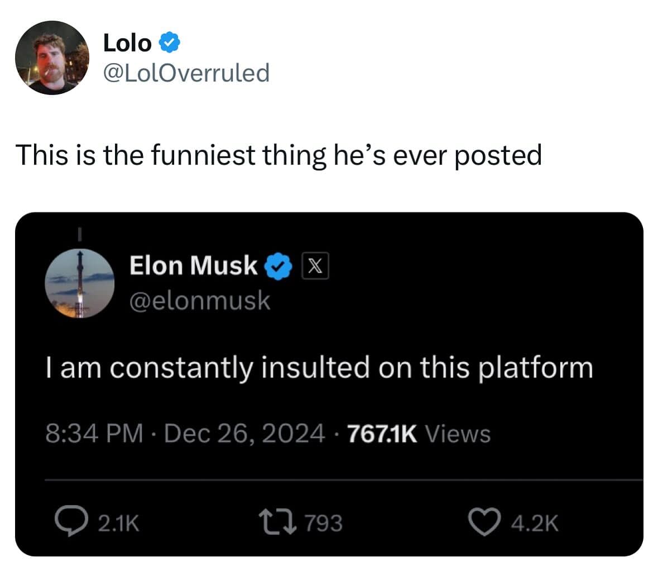Screen dimensions: 658x576
Task: Click Elon Musk's blue verified badge
Action: pyautogui.click(x=278, y=266)
